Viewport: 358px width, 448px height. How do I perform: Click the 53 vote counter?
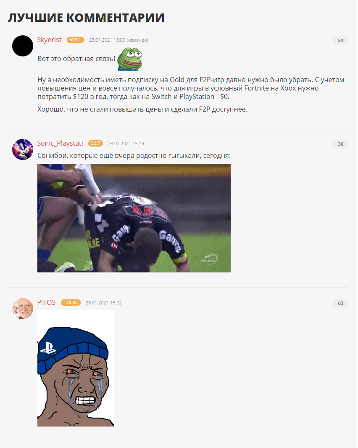[340, 40]
